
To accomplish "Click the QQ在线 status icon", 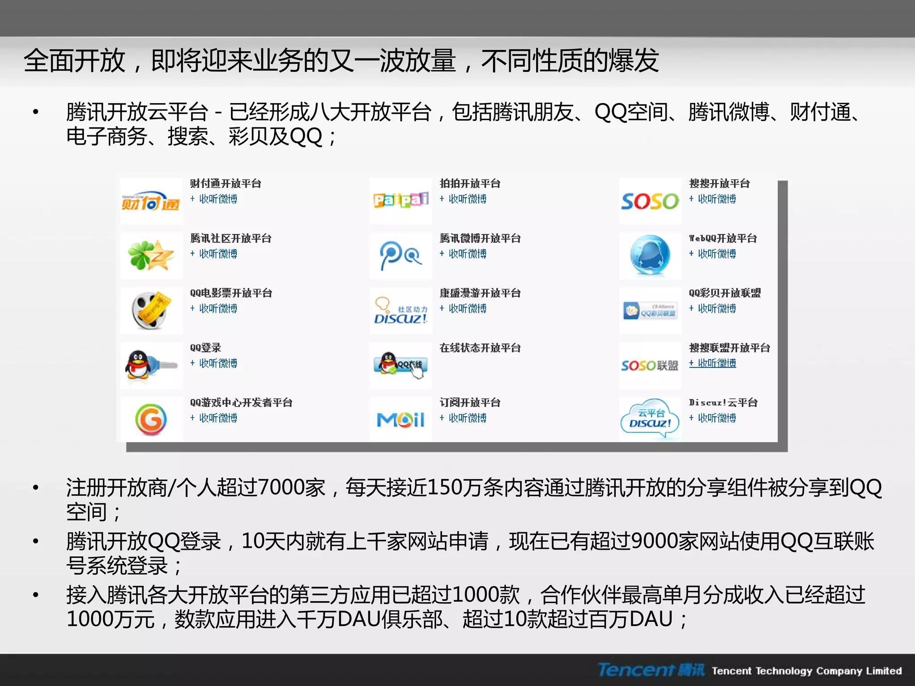I will click(401, 365).
